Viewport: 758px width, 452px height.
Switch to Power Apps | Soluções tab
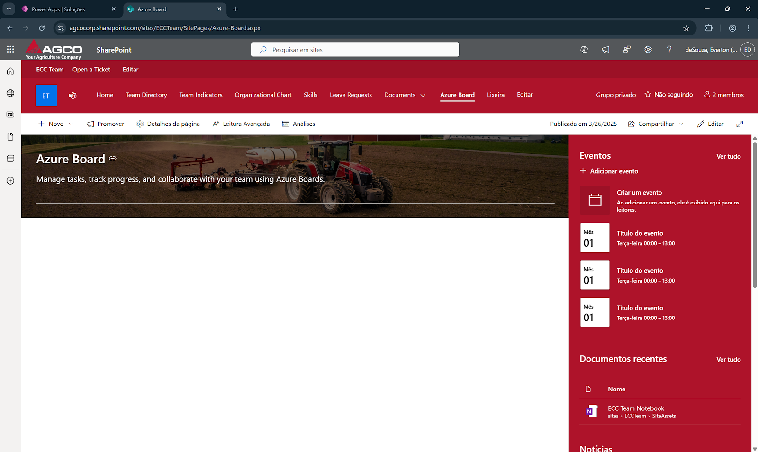tap(69, 9)
